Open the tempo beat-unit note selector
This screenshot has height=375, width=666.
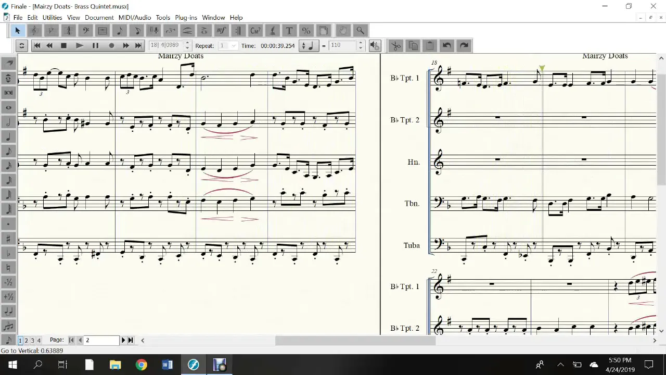pos(310,46)
